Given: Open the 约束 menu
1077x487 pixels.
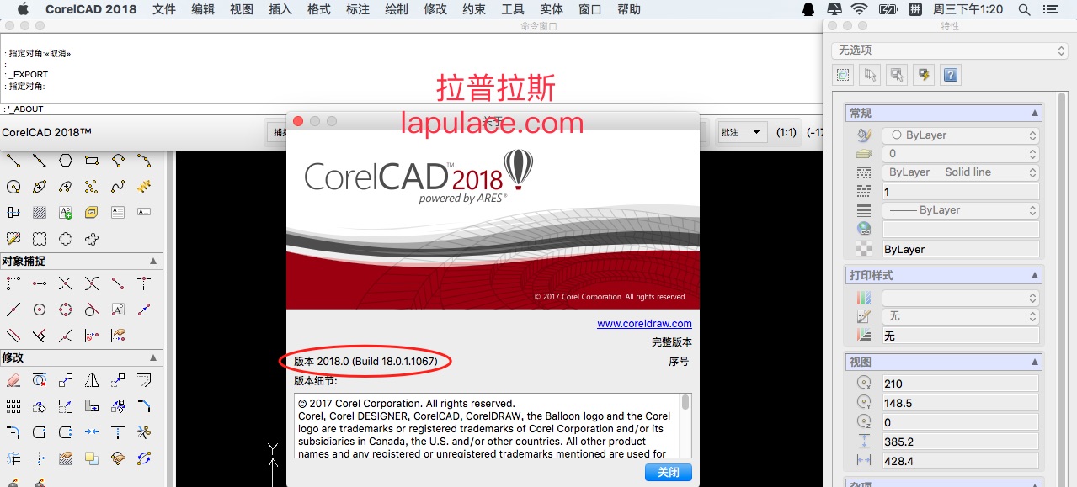Looking at the screenshot, I should pos(474,9).
